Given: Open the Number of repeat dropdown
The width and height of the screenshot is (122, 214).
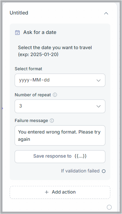Looking at the screenshot, I should point(60,106).
